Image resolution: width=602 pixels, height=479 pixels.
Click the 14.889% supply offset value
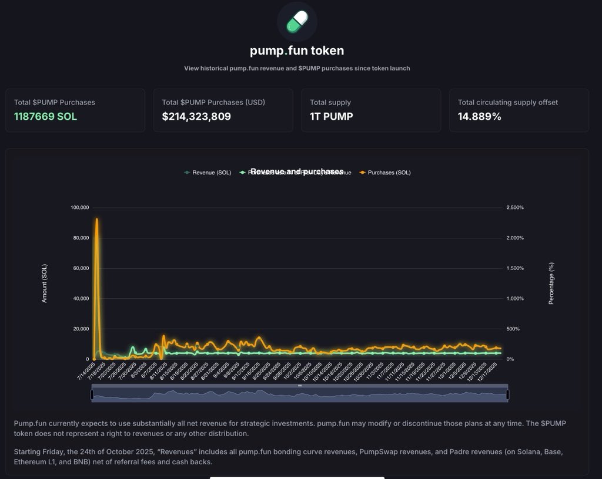(x=479, y=116)
